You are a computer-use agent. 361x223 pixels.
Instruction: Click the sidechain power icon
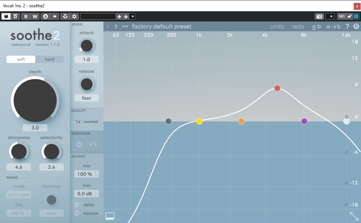79,144
